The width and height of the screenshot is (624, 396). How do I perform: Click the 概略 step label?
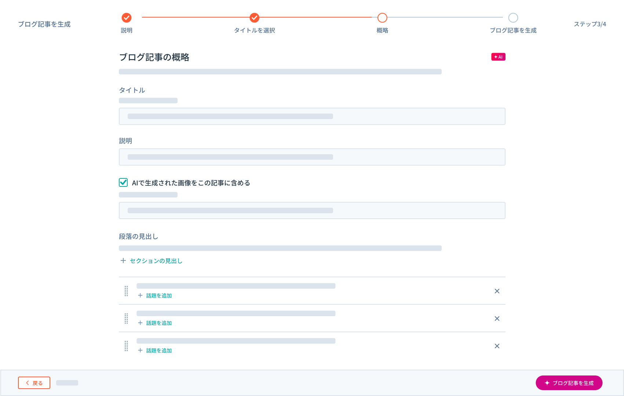(382, 30)
